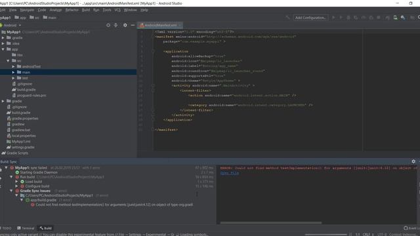Open the Event Log panel
The height and width of the screenshot is (236, 420).
click(412, 228)
